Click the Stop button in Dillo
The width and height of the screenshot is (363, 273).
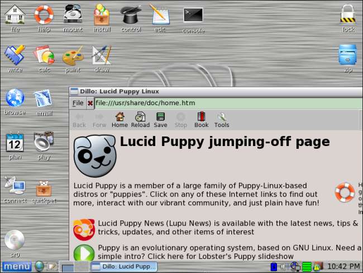point(181,120)
